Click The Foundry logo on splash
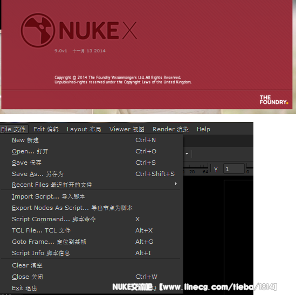Image resolution: width=296 pixels, height=296 pixels. [274, 100]
